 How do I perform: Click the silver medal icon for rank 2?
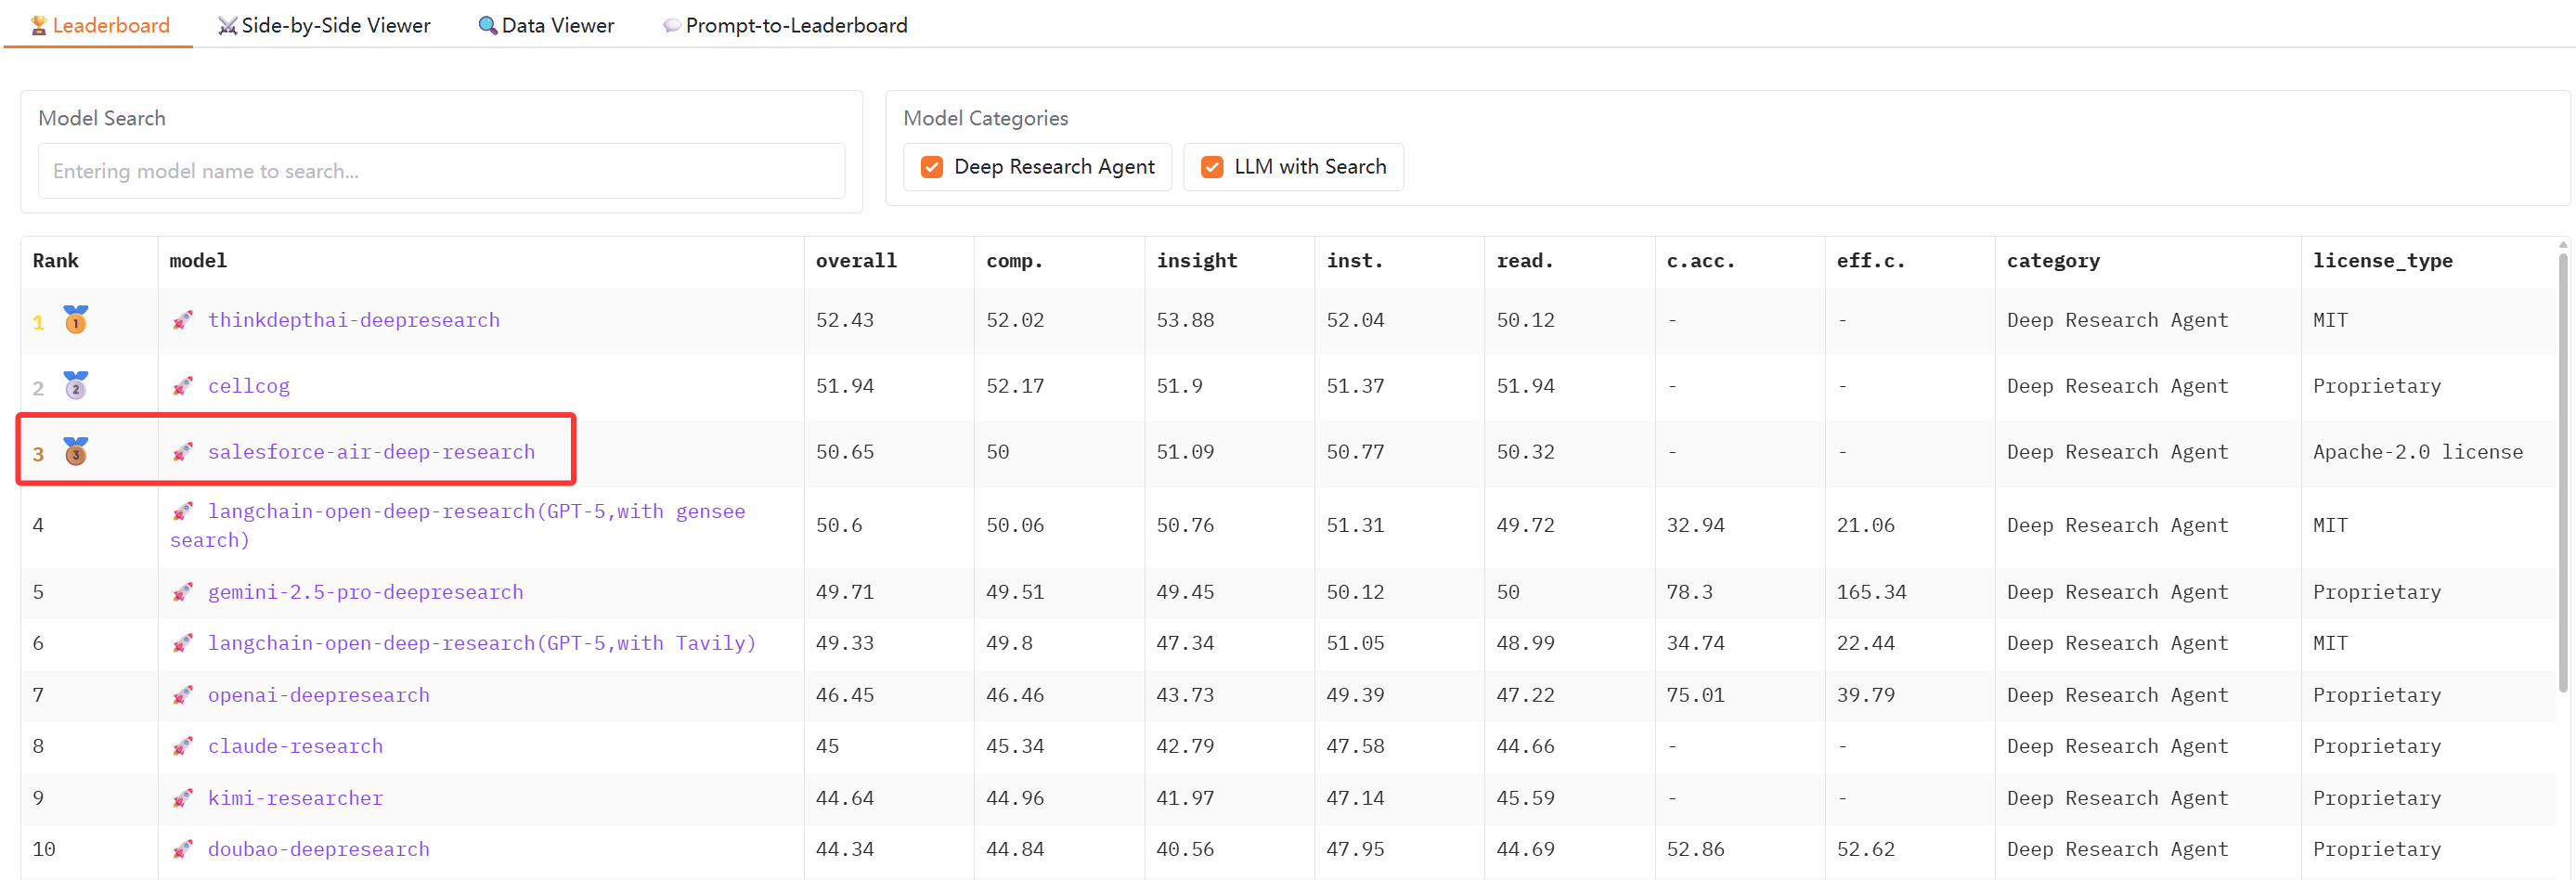[x=76, y=385]
